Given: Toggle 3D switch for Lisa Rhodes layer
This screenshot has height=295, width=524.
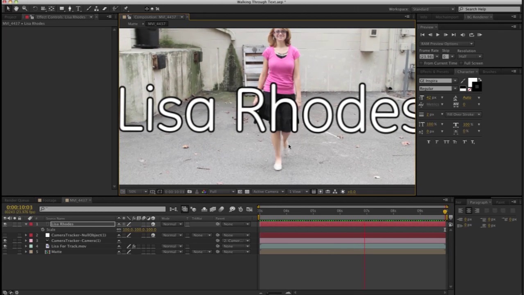Looking at the screenshot, I should pyautogui.click(x=153, y=224).
